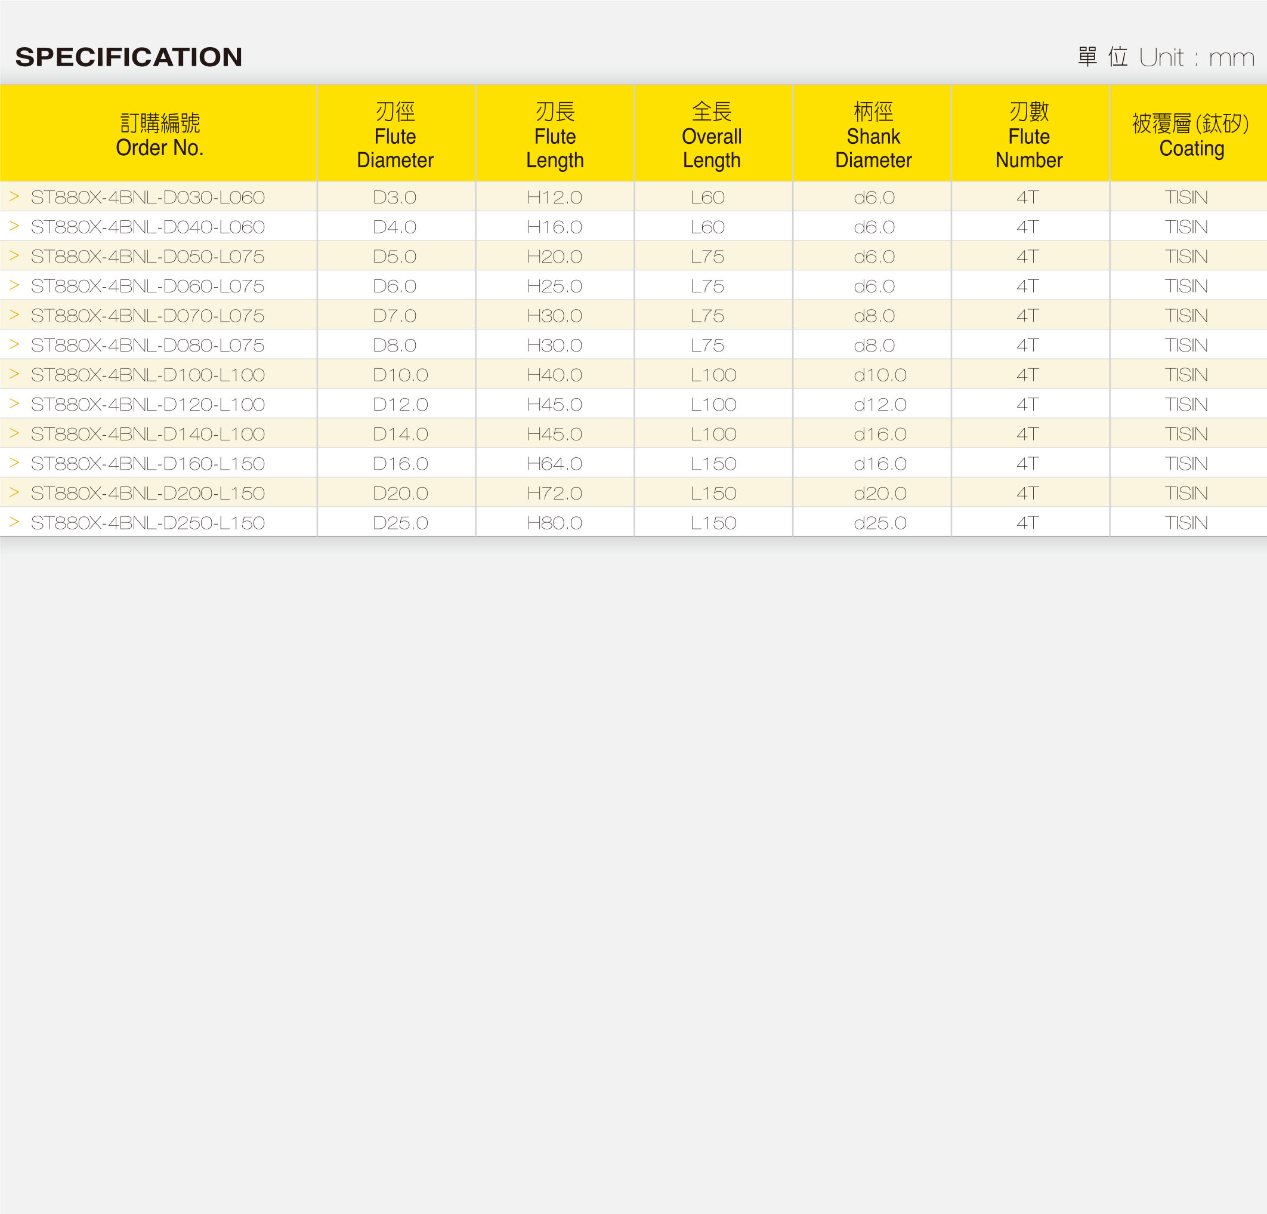Click flute length cell H64.0
The image size is (1267, 1214).
[x=554, y=464]
